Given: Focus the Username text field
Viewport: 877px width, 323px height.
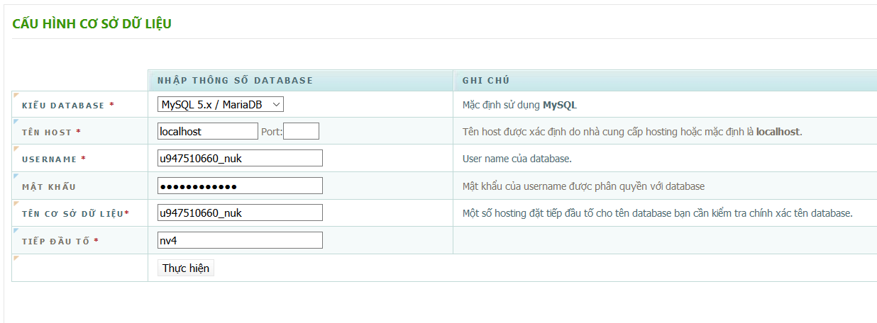Looking at the screenshot, I should 240,158.
